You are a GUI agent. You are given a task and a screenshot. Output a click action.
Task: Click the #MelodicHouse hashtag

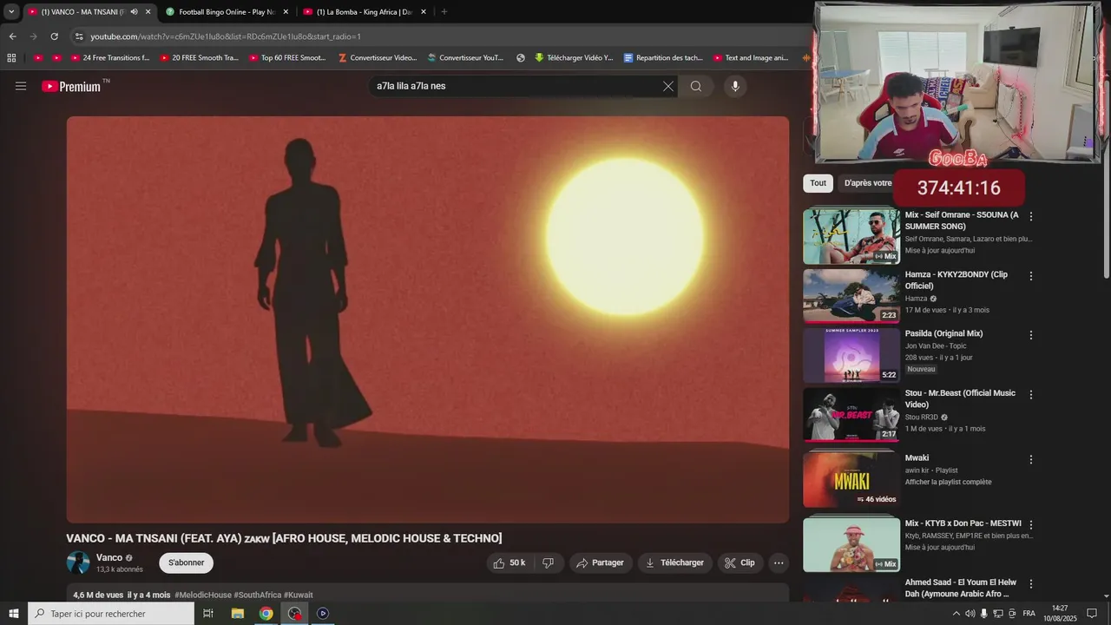click(203, 595)
